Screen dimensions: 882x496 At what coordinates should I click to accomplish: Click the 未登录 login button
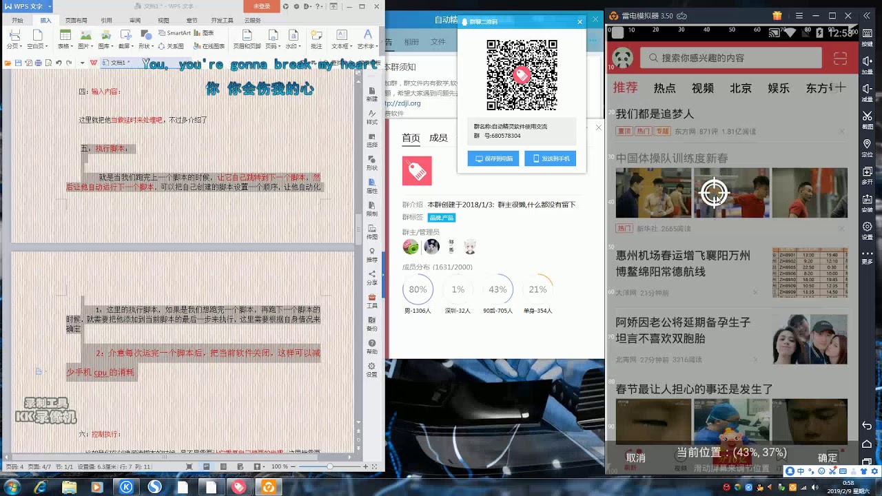pyautogui.click(x=262, y=6)
